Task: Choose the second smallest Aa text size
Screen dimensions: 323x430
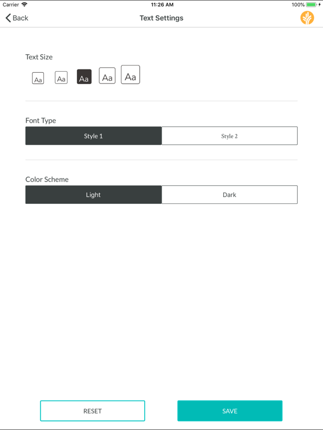Action: [x=61, y=77]
